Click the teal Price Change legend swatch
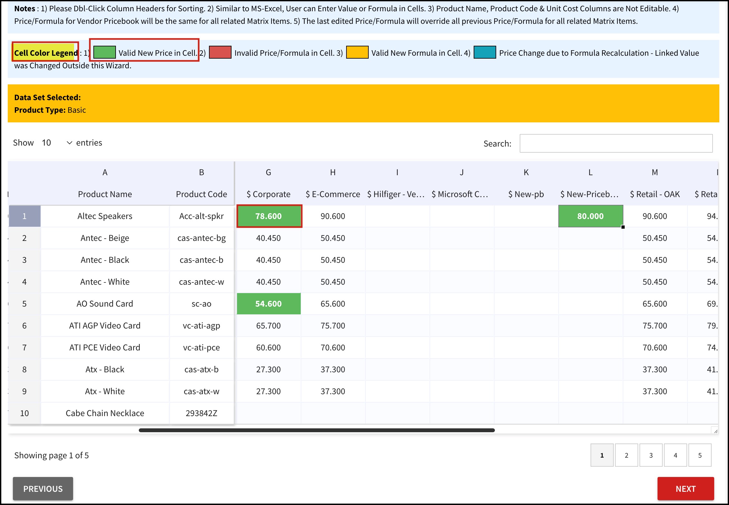 485,52
